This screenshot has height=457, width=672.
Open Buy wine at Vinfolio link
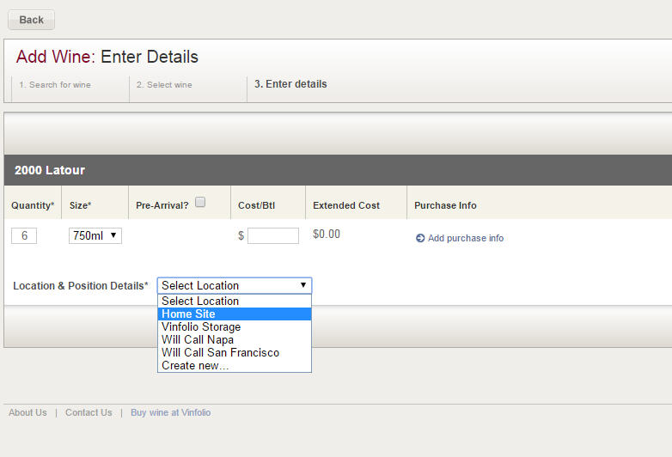[170, 412]
